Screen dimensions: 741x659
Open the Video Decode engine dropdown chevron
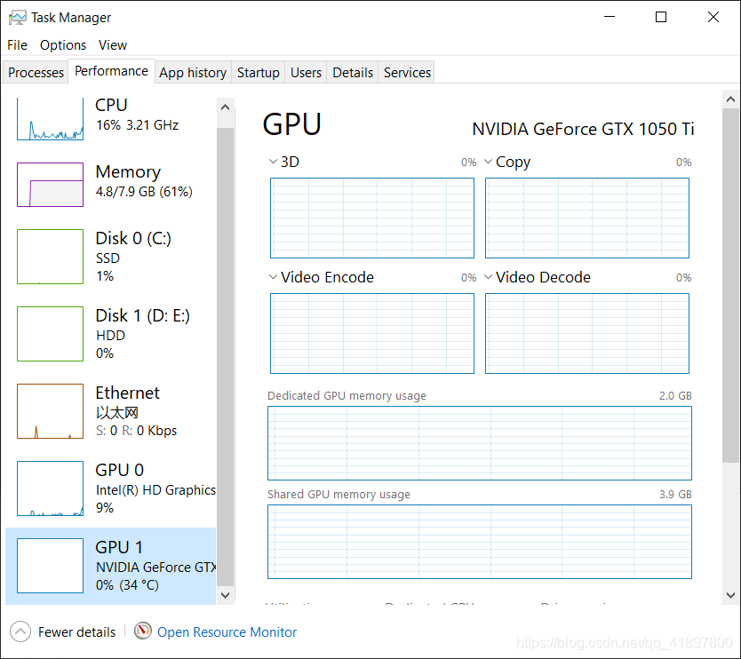pyautogui.click(x=488, y=277)
